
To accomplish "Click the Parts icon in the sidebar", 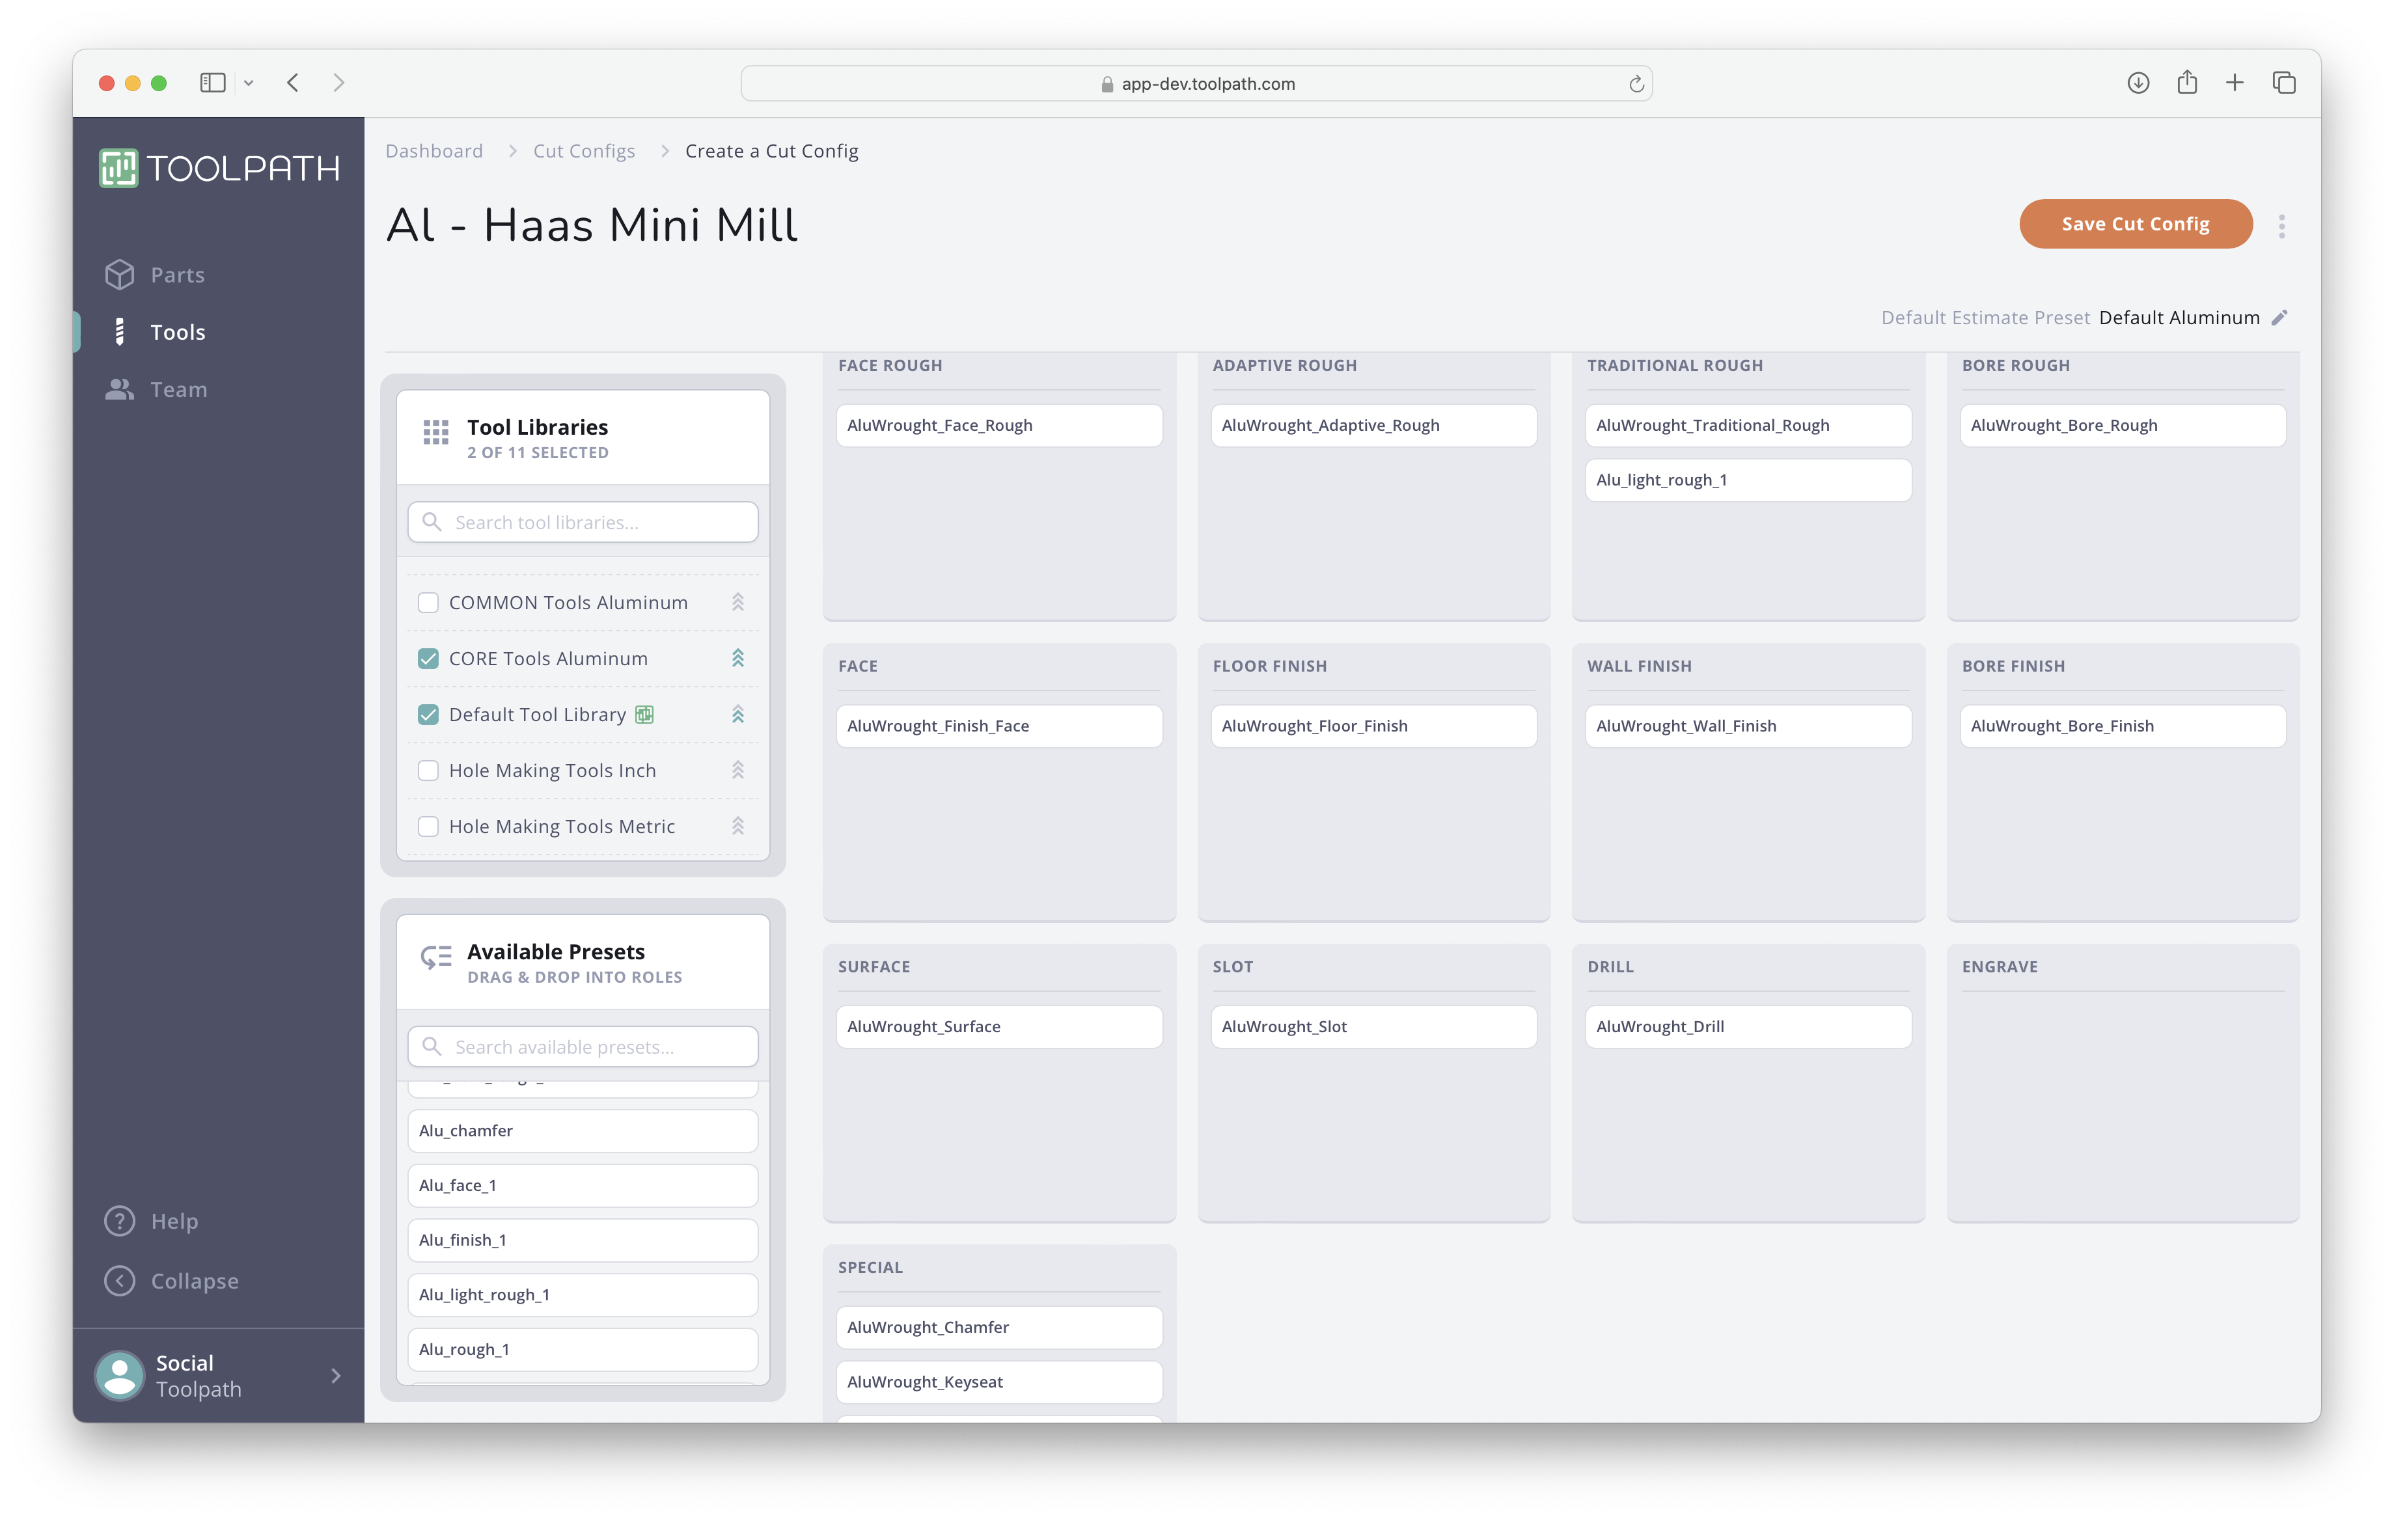I will click(x=118, y=275).
